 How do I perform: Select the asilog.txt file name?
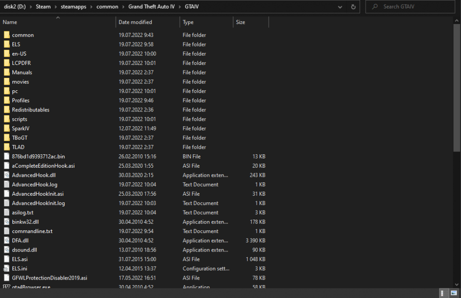point(23,212)
